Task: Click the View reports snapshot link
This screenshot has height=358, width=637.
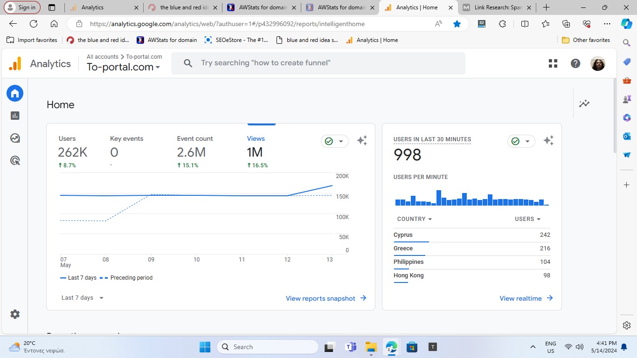Action: pyautogui.click(x=326, y=298)
